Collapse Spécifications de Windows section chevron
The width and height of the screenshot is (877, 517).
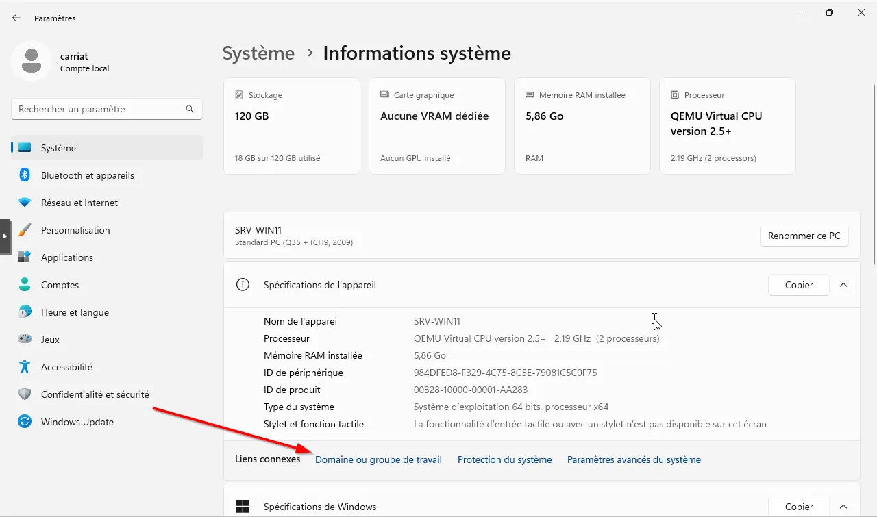point(843,507)
